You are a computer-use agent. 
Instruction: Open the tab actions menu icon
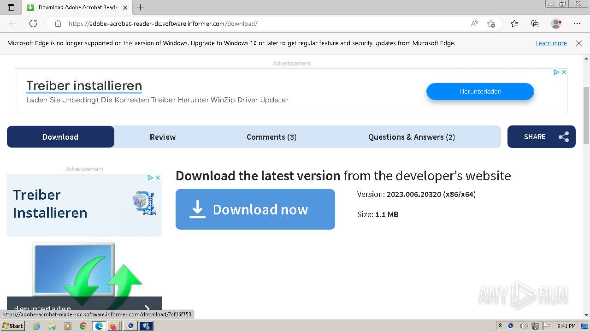click(x=11, y=7)
